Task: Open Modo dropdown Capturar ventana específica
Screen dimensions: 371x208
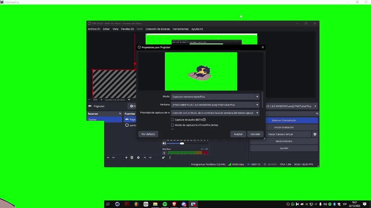Action: pyautogui.click(x=215, y=97)
